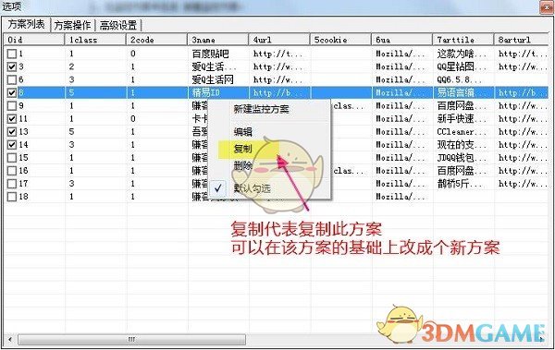Screen dimensions: 555x350
Task: Check the checkbox for row id 1
Action: pyautogui.click(x=12, y=54)
